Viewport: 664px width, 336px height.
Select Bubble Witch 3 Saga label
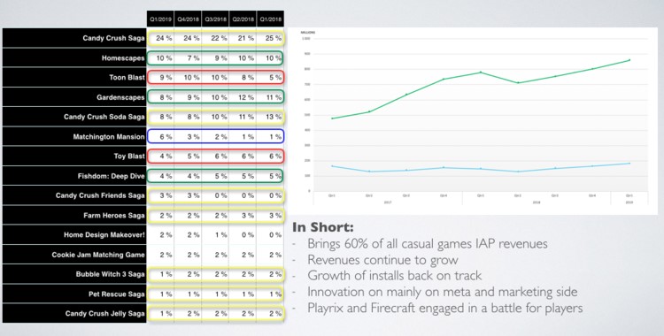(x=110, y=274)
